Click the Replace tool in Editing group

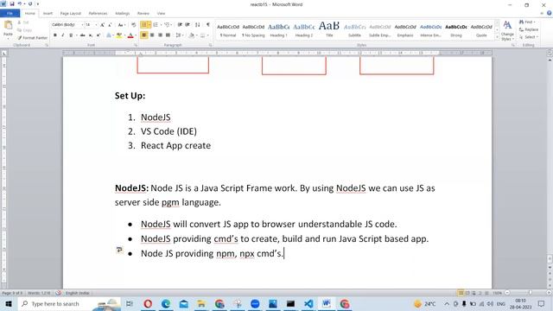coord(529,29)
